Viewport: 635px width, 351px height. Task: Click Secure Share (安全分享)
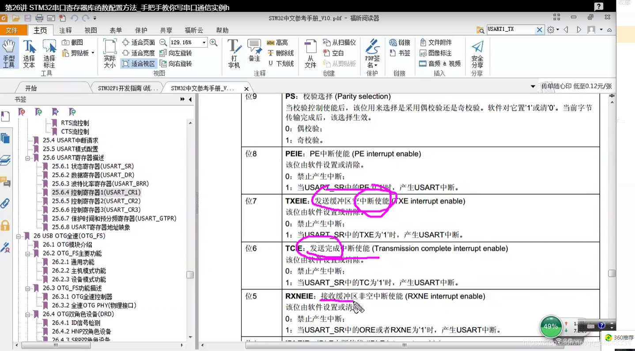pyautogui.click(x=477, y=53)
